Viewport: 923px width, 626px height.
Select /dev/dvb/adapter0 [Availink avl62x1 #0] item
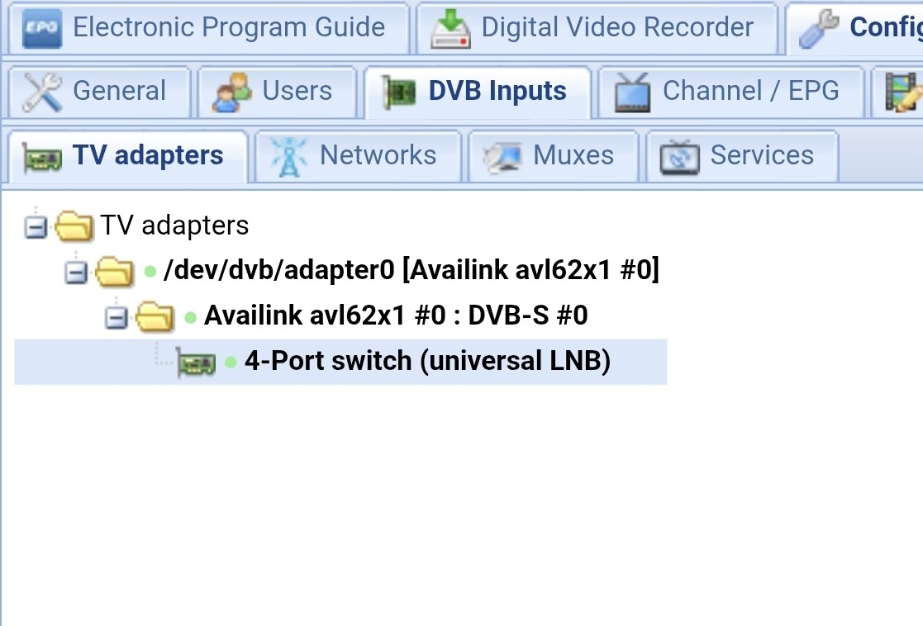(x=411, y=270)
